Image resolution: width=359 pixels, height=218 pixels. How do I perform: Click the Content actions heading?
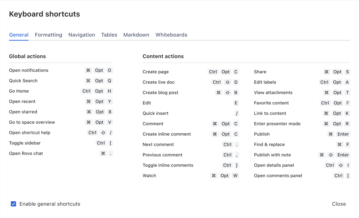(x=163, y=56)
